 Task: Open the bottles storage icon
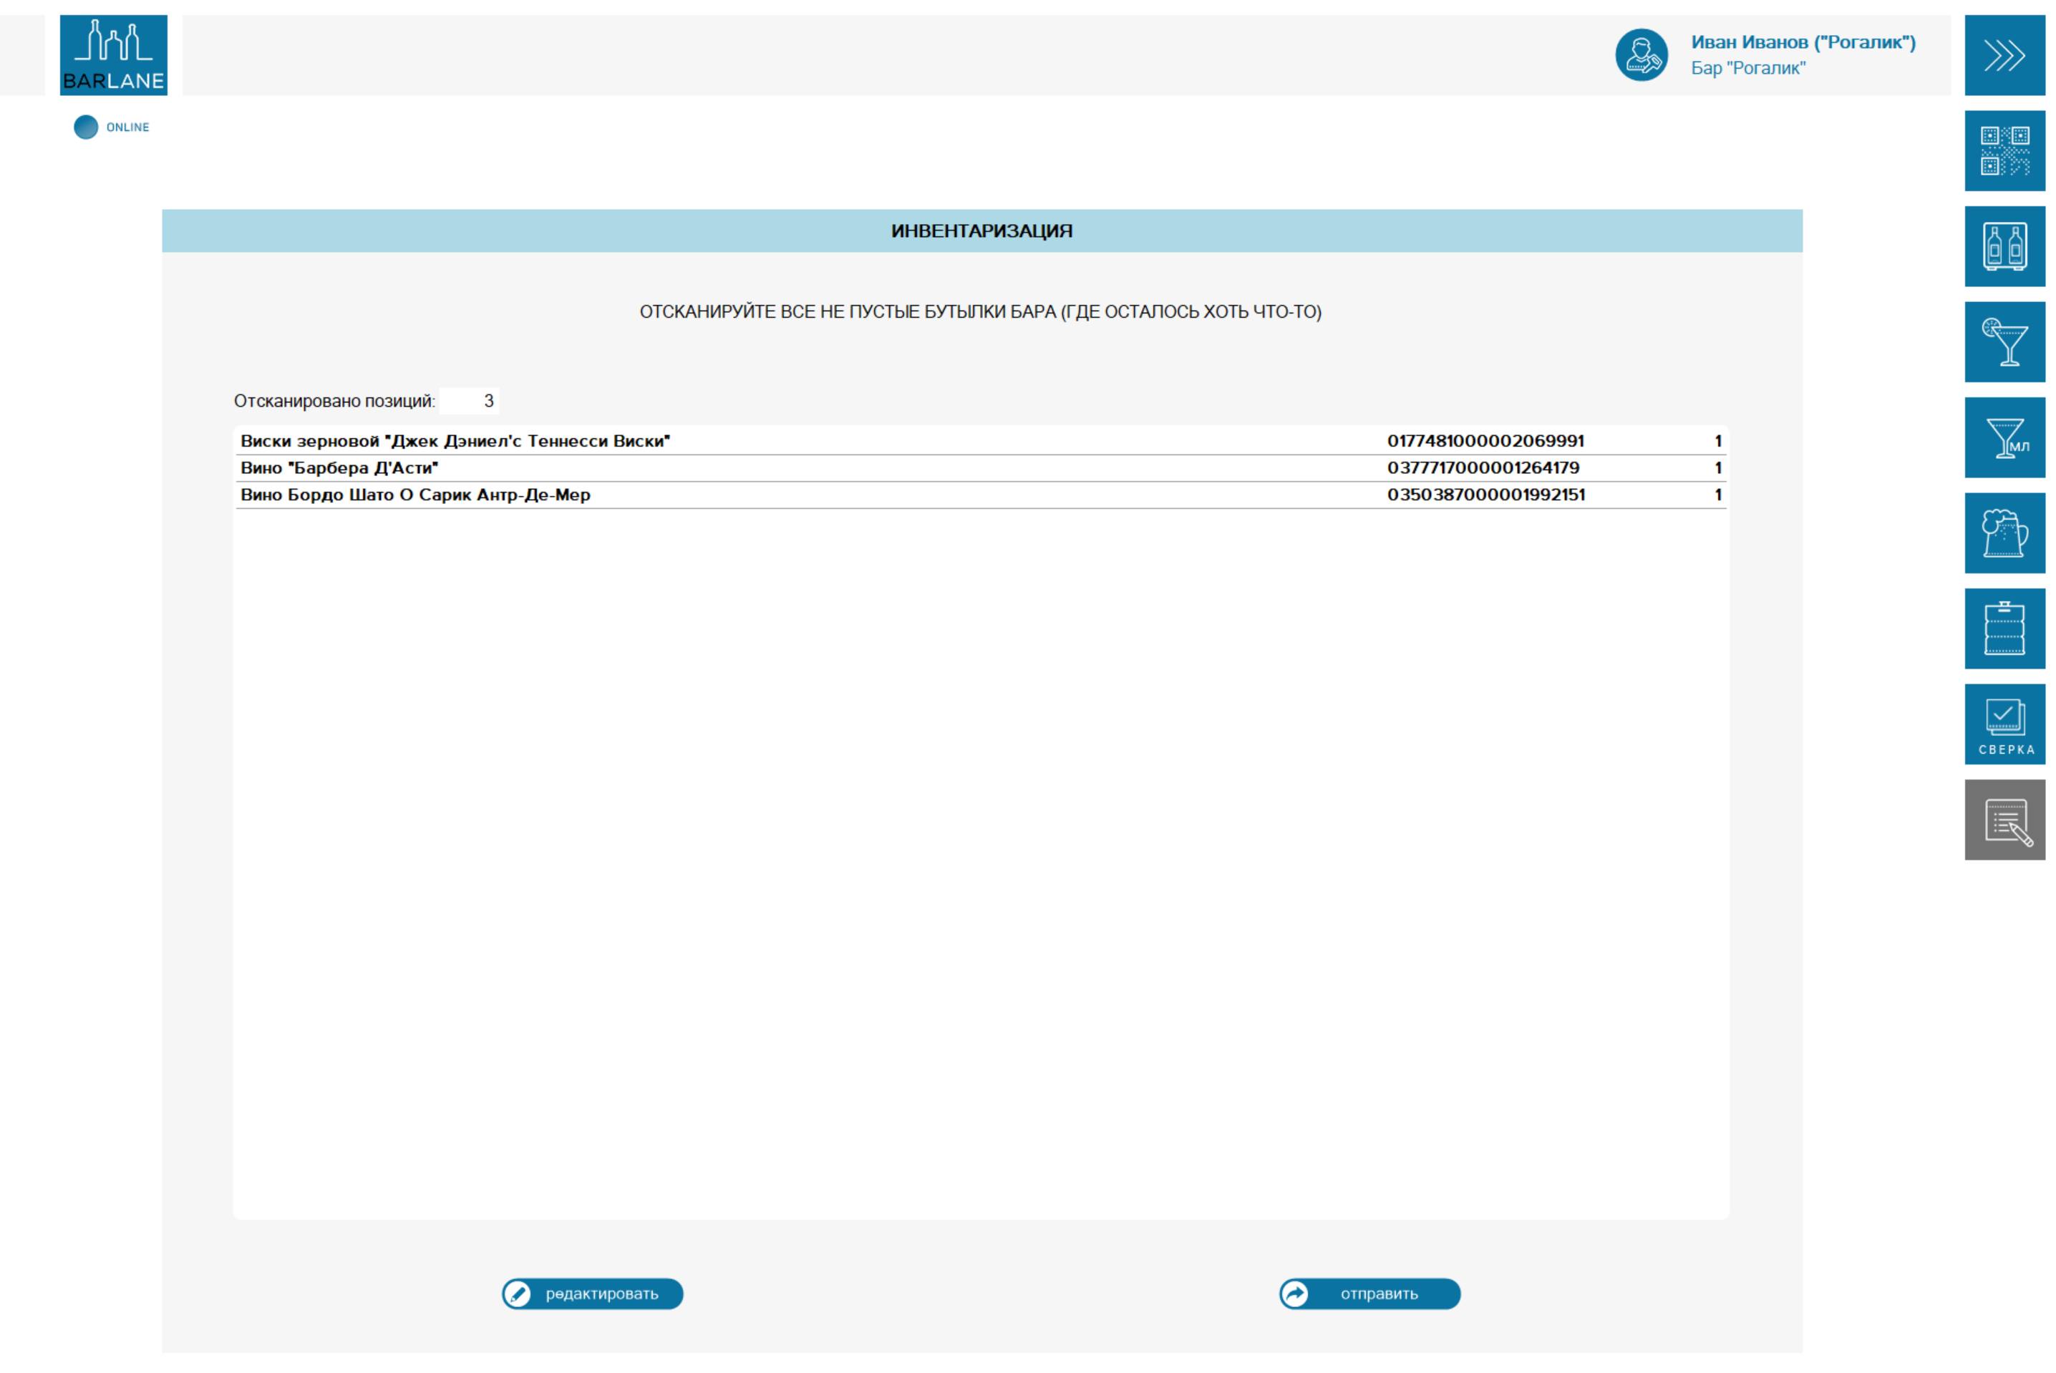tap(2004, 246)
